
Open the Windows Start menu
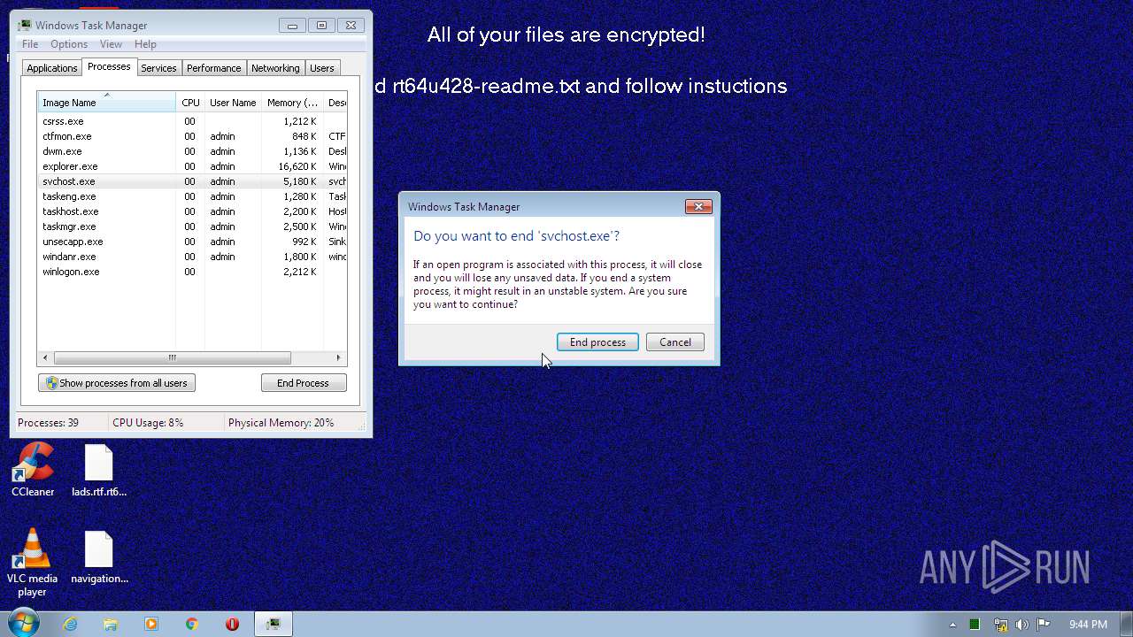click(x=24, y=623)
